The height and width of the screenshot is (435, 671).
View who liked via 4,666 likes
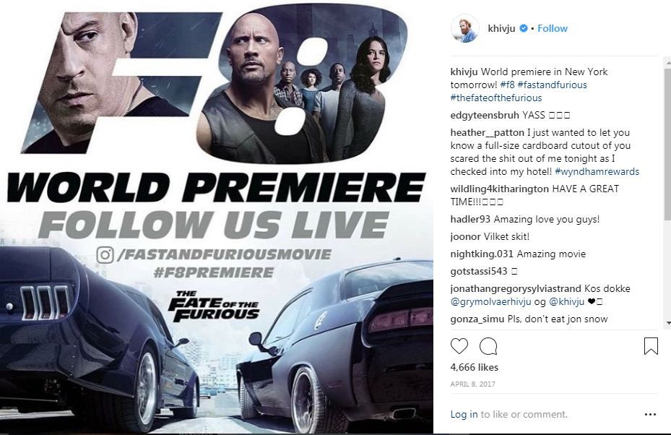(474, 367)
